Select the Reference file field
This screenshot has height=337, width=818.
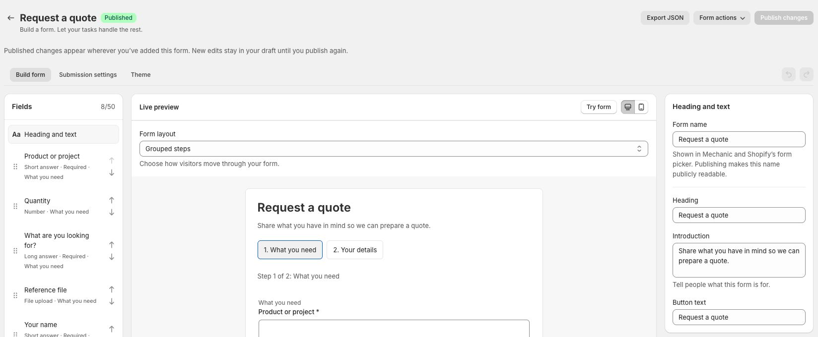[x=60, y=295]
